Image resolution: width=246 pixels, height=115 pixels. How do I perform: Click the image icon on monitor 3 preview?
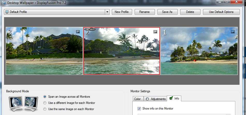coord(78,32)
